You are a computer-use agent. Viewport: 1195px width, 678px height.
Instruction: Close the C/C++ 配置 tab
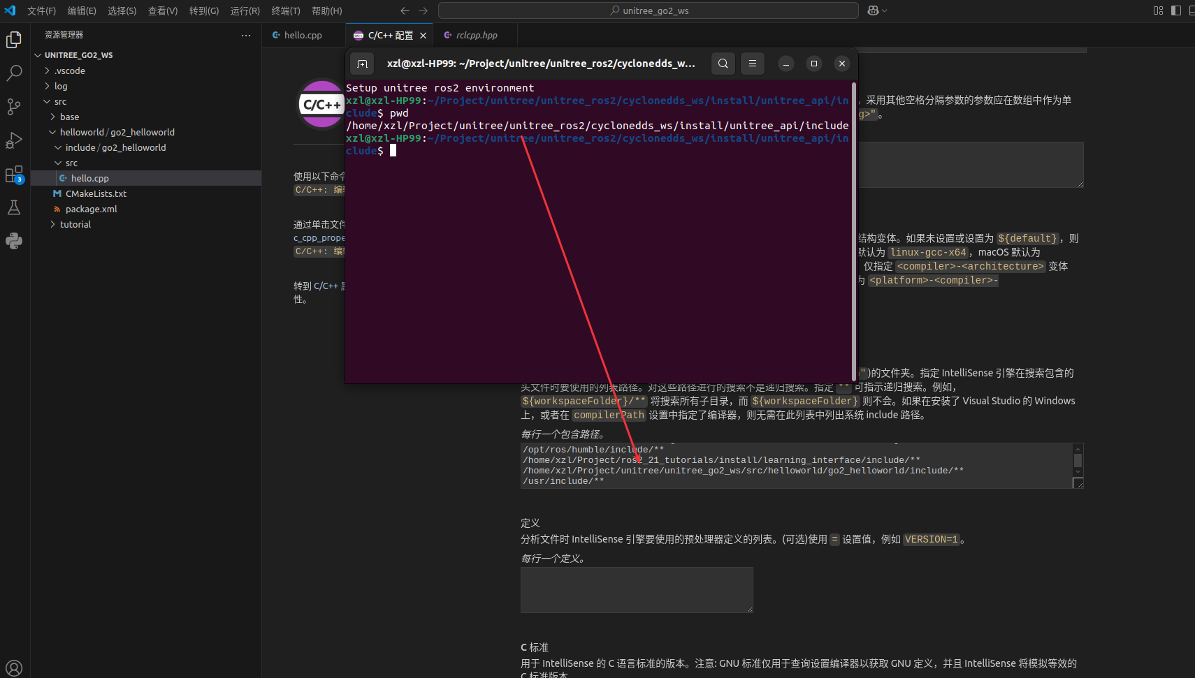pyautogui.click(x=423, y=36)
